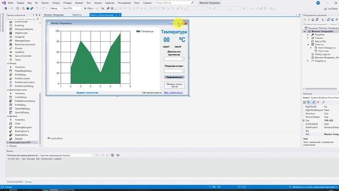
Task: Select the Process toolbox component
Action: (x=19, y=48)
